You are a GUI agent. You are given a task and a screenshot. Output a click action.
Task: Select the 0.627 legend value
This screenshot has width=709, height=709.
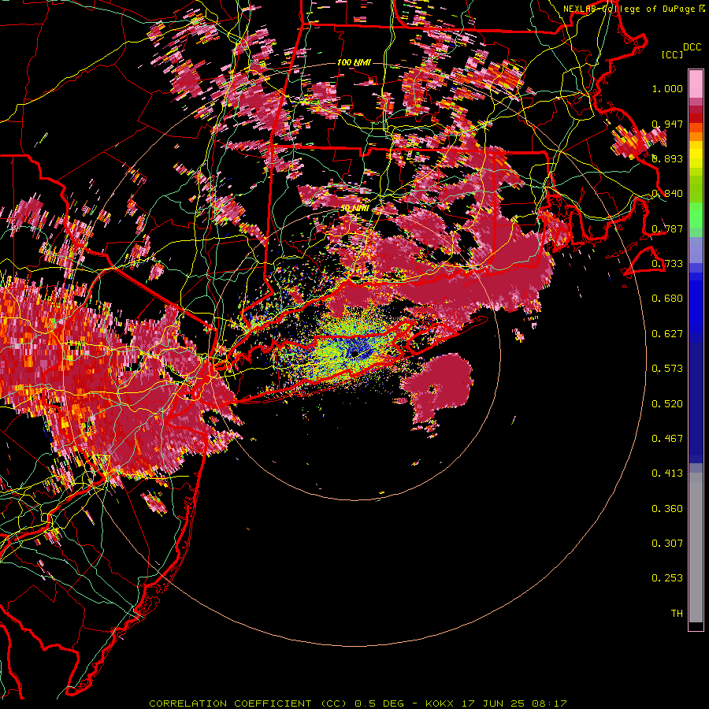click(667, 334)
